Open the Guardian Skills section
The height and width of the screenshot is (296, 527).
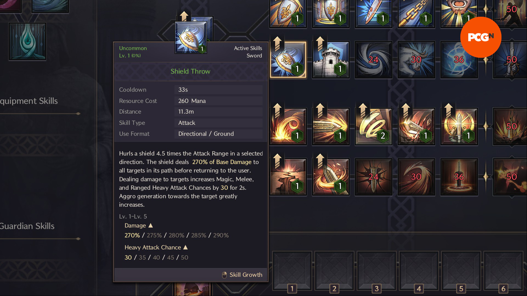tap(27, 226)
